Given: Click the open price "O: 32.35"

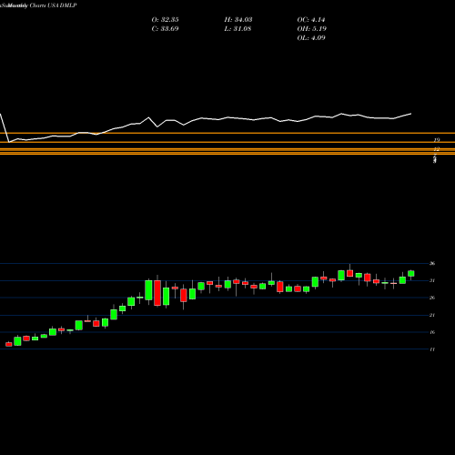Looking at the screenshot, I should (165, 20).
